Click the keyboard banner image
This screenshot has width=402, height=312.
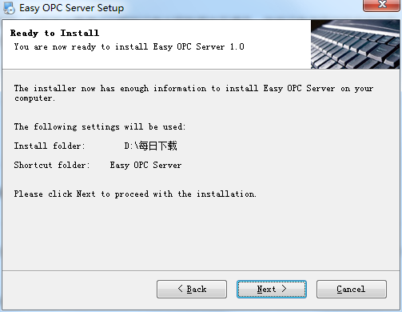point(355,44)
